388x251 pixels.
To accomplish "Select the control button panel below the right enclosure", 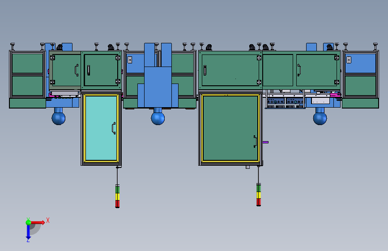I will pos(285,101).
